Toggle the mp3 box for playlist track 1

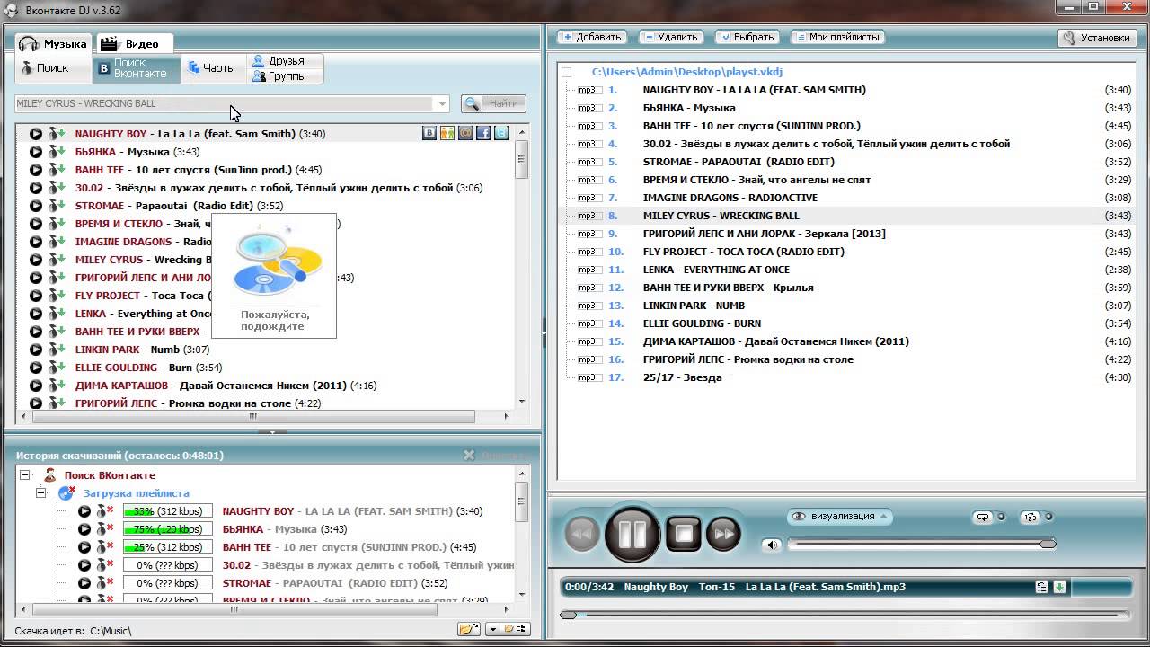click(588, 90)
